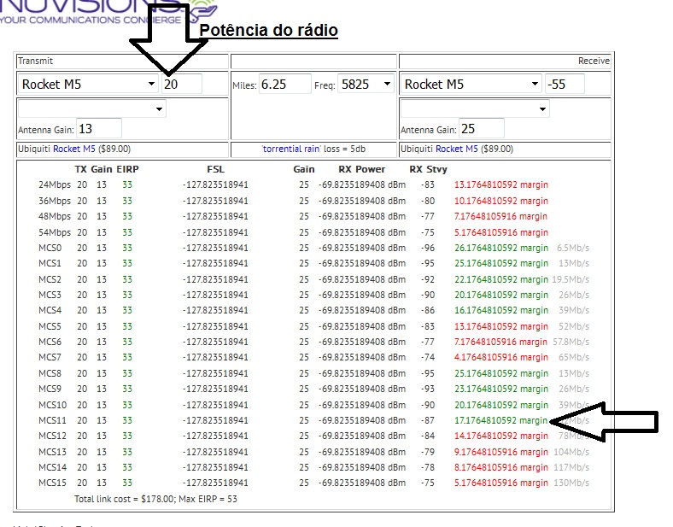Click the MCS11 row label

pos(52,420)
